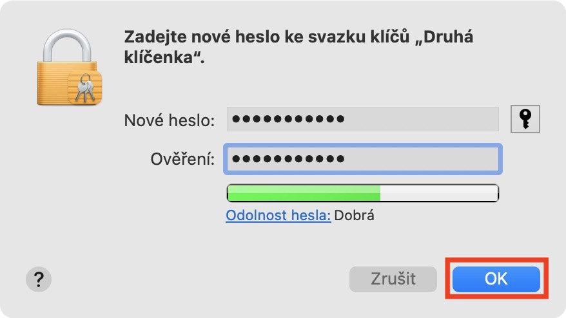This screenshot has height=318, width=566.
Task: Click the "Nové heslo:" field label
Action: (x=169, y=120)
